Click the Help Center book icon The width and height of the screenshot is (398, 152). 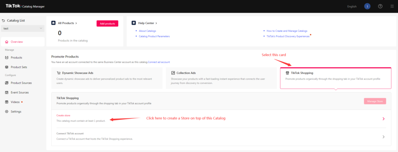134,23
